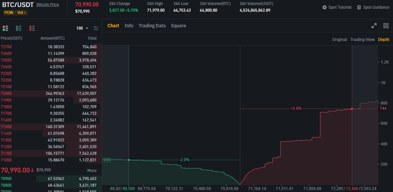The image size is (393, 192).
Task: Open the grid layout selector icon
Action: pos(386,25)
